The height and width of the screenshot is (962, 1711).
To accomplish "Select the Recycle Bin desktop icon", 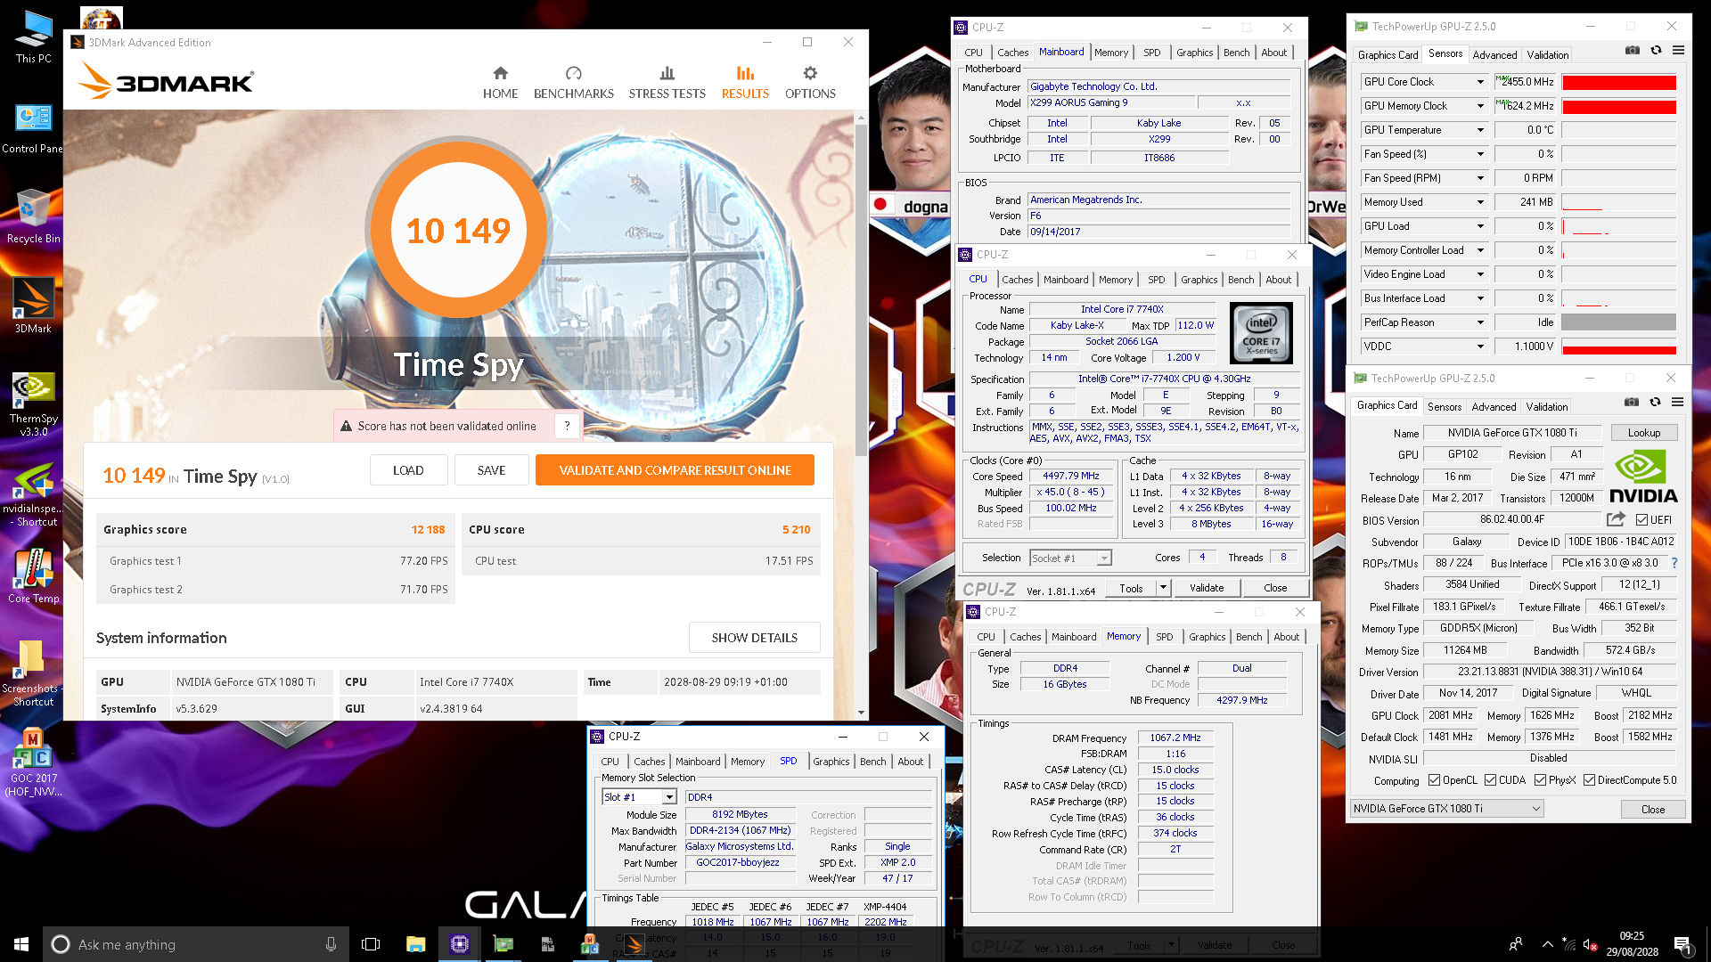I will (x=33, y=217).
